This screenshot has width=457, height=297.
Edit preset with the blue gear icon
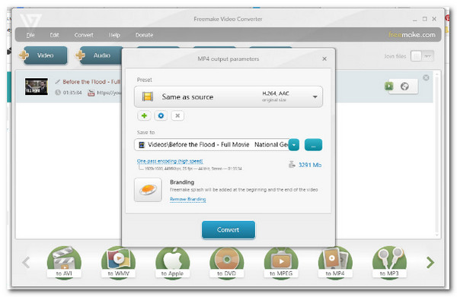161,115
